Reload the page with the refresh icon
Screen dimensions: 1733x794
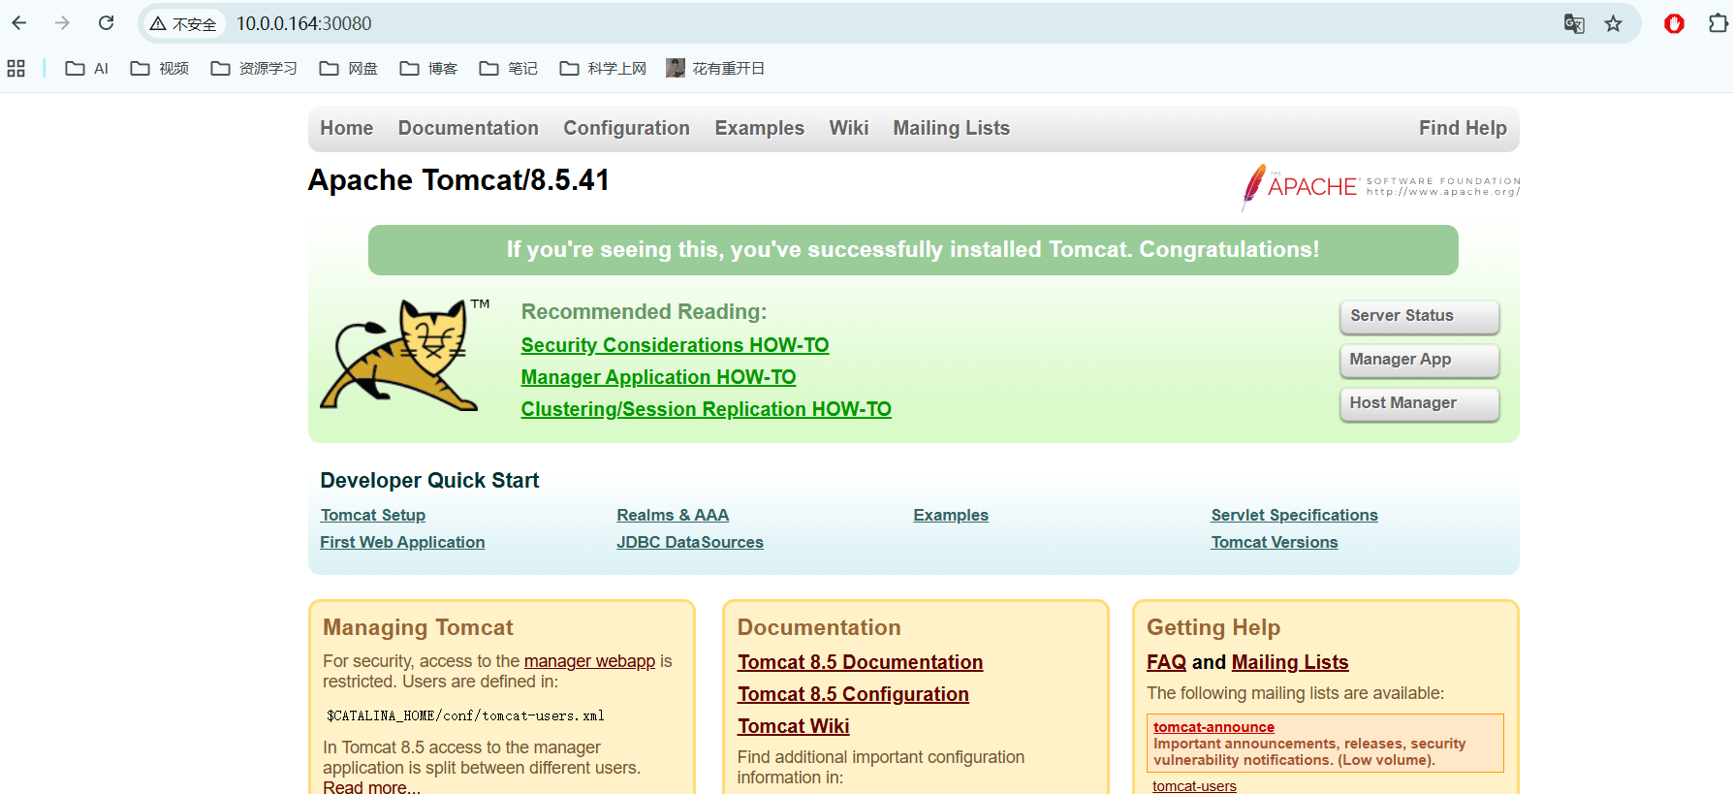107,23
